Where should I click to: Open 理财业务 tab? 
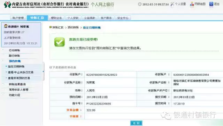click(x=56, y=18)
